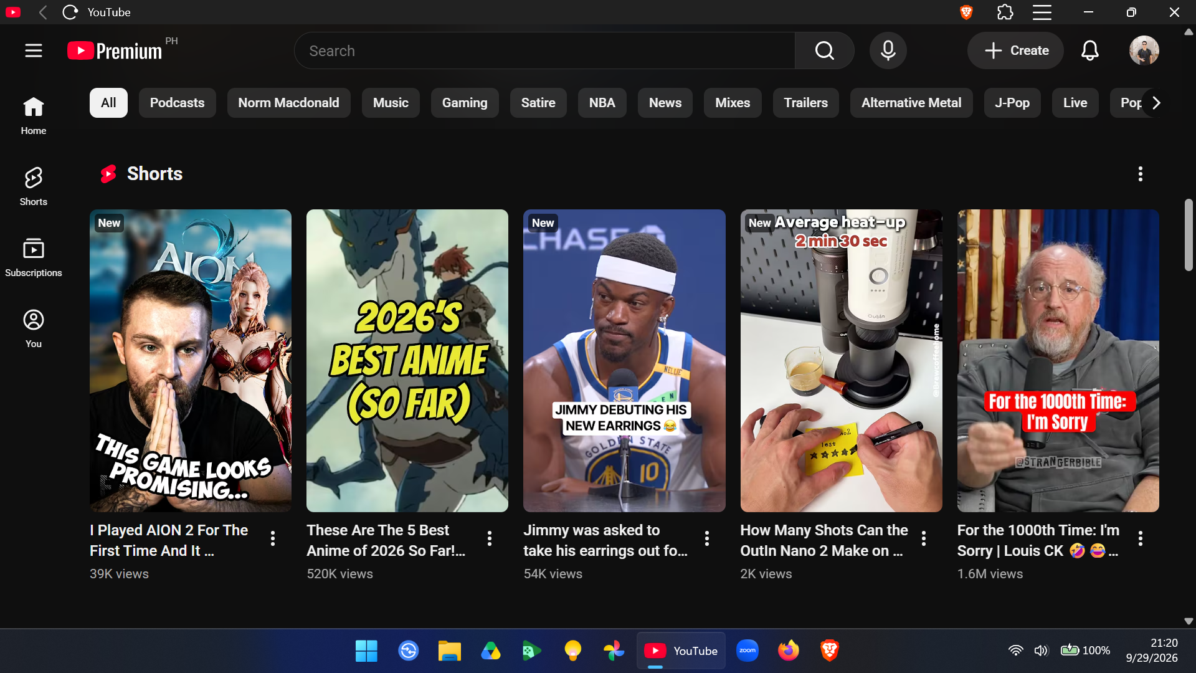
Task: Open Windows Start from taskbar
Action: [366, 651]
